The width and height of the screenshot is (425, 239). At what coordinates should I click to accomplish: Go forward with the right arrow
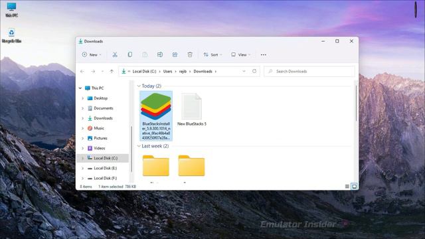tap(93, 71)
